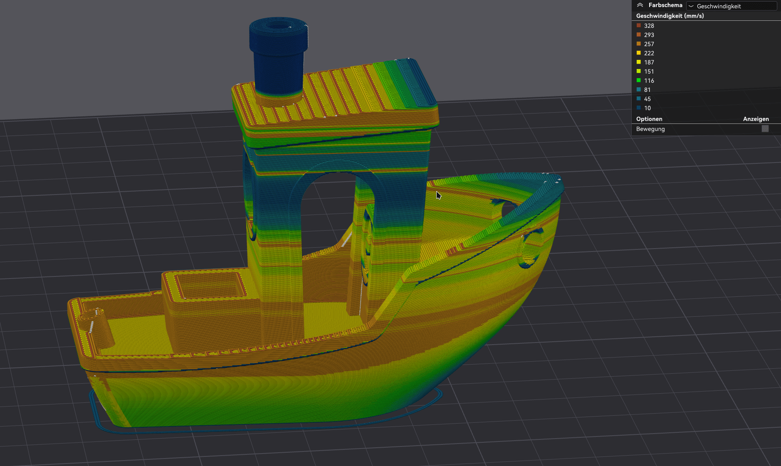Click the Optionen section header
This screenshot has width=781, height=466.
[649, 119]
